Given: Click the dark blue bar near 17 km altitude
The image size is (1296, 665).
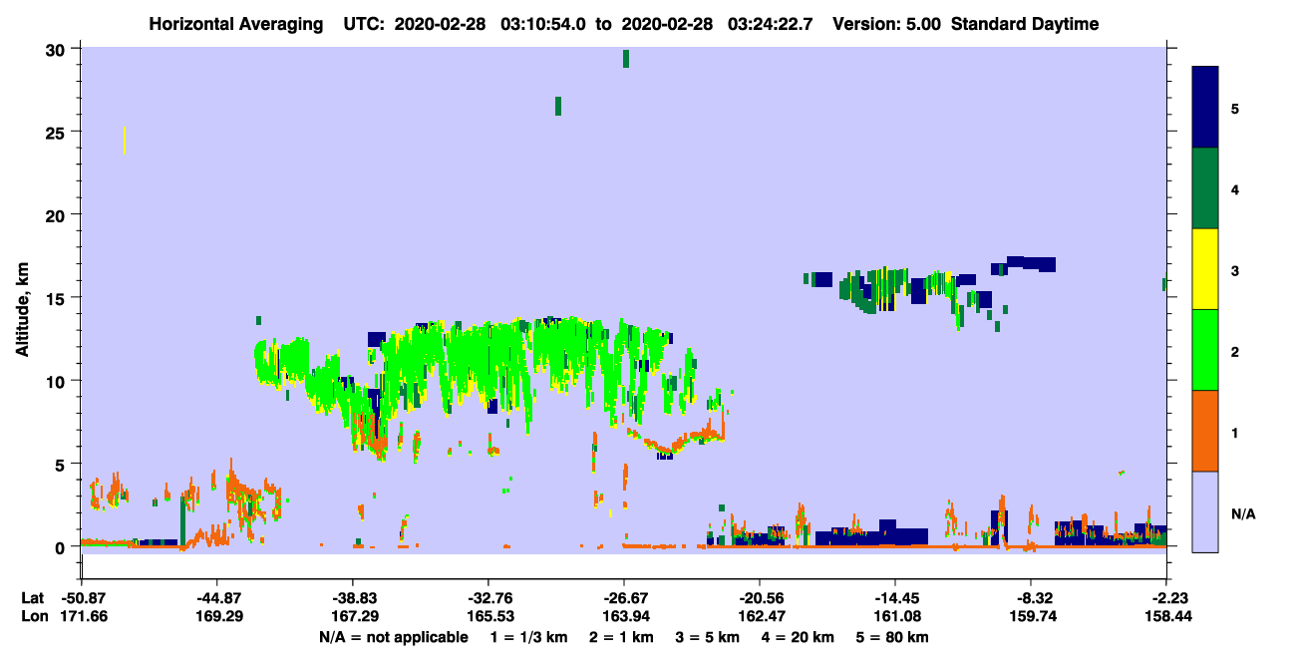Looking at the screenshot, I should click(x=1031, y=264).
